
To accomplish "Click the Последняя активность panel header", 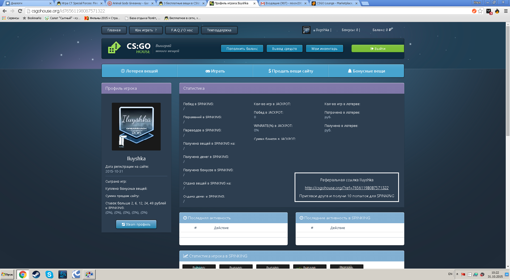I will pyautogui.click(x=233, y=218).
